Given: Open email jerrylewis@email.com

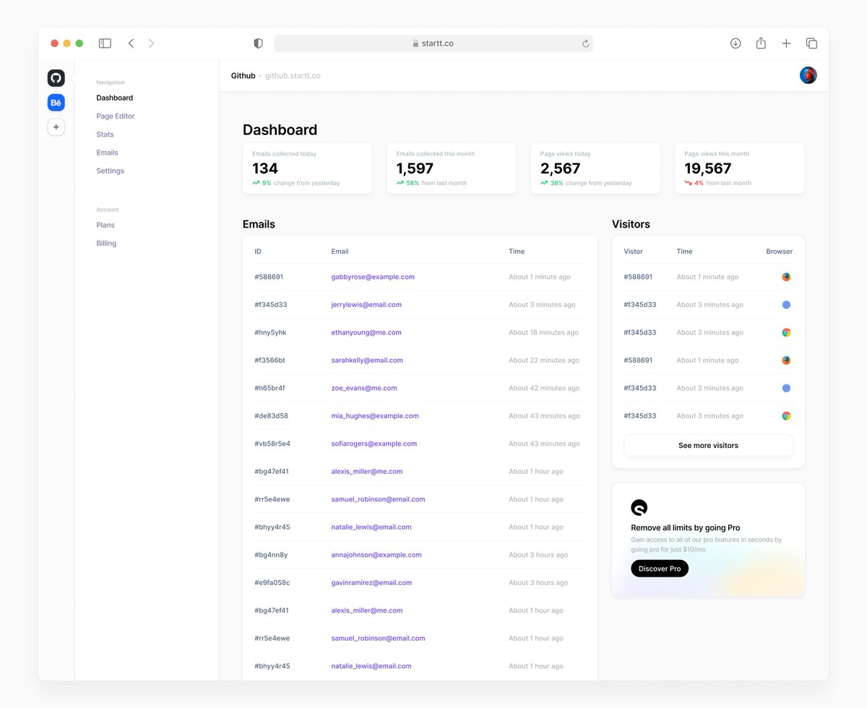Looking at the screenshot, I should pyautogui.click(x=366, y=305).
